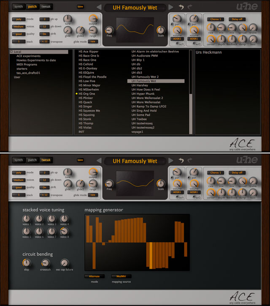Open the ACE experiments folder

point(28,56)
